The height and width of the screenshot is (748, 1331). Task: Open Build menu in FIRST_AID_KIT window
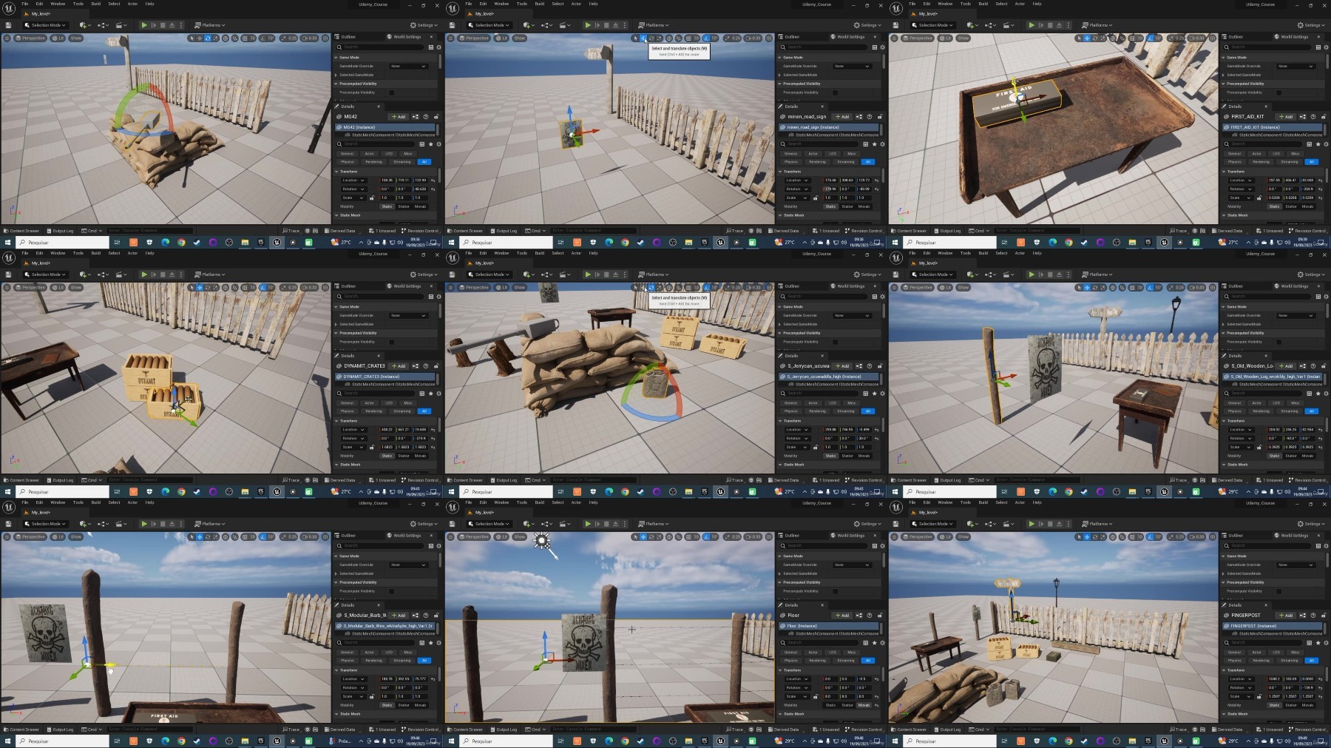983,4
